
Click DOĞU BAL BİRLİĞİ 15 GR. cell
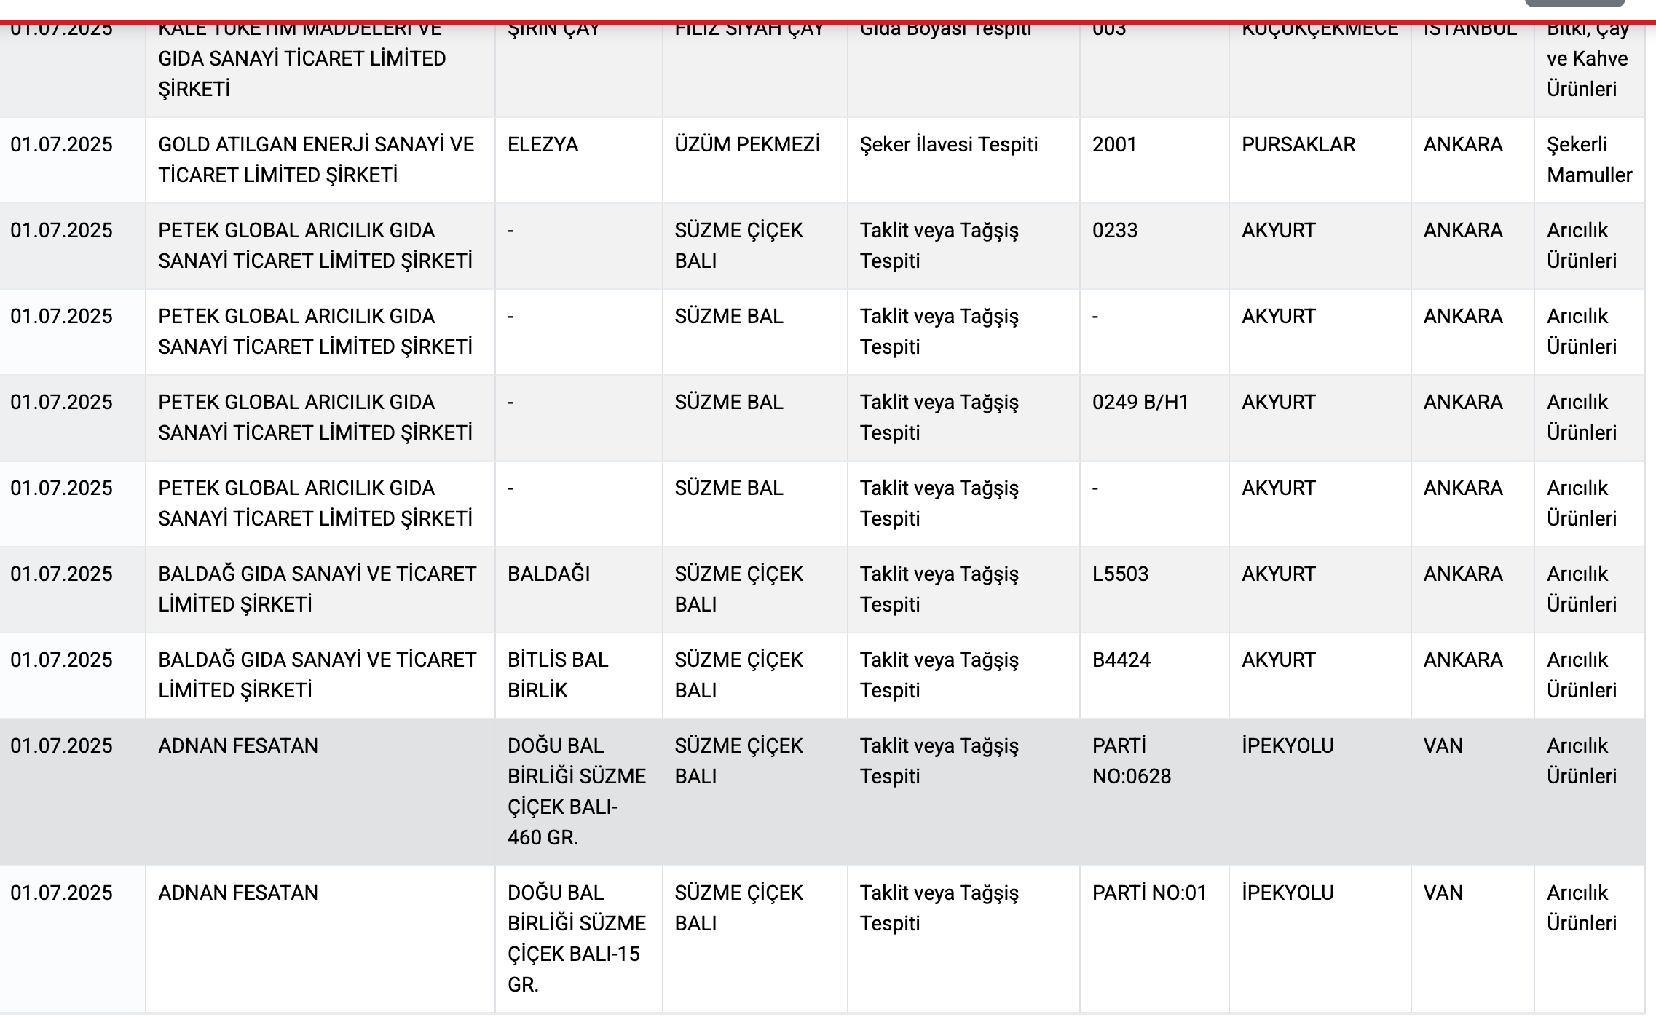579,939
